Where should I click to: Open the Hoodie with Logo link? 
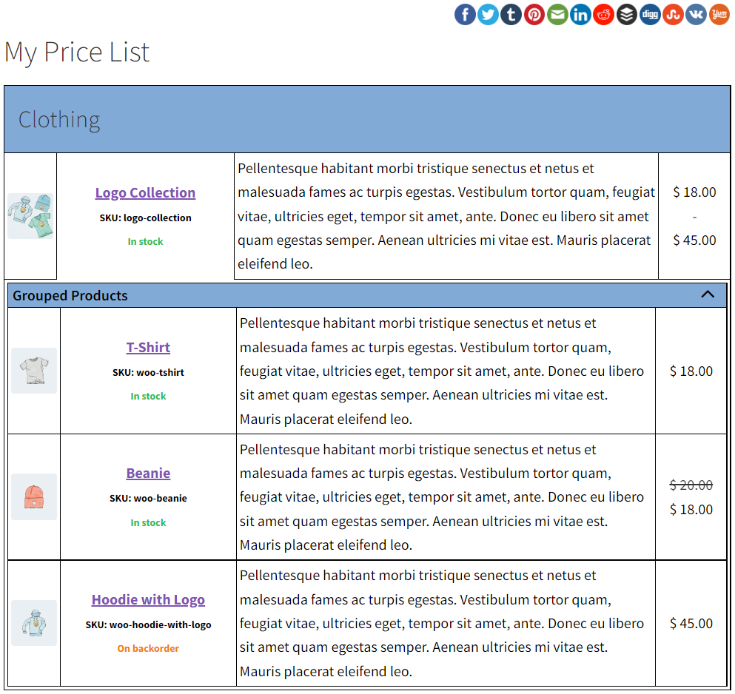tap(148, 600)
